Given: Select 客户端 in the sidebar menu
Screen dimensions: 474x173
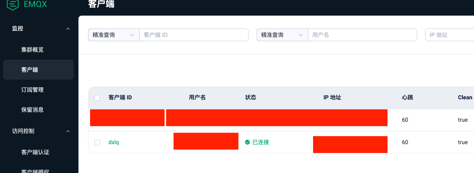Looking at the screenshot, I should (x=30, y=70).
